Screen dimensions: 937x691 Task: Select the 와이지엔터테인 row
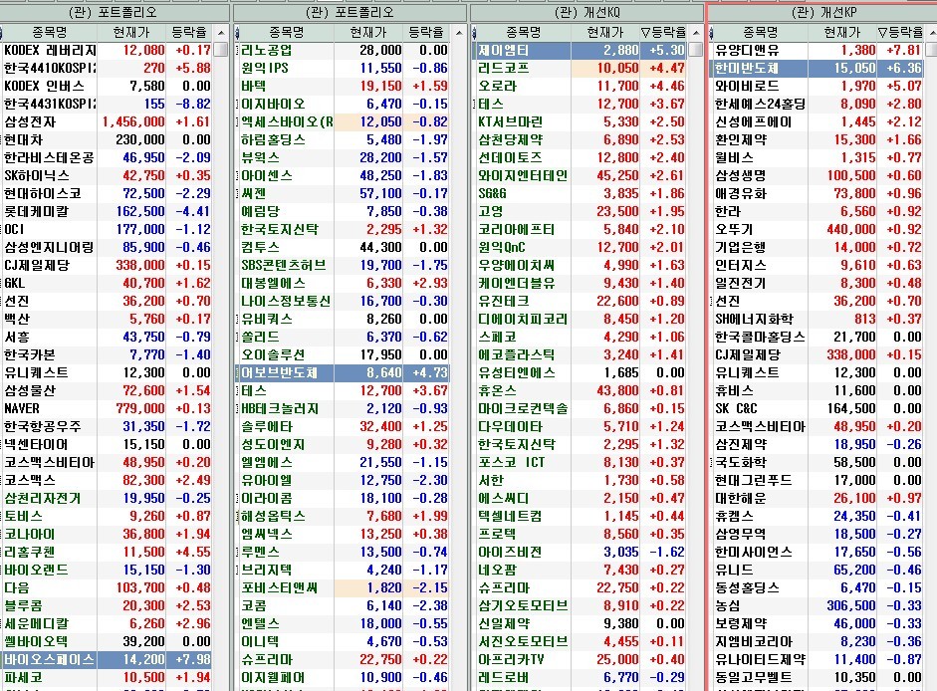(x=581, y=176)
